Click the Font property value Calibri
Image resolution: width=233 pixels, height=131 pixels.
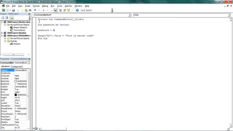pos(20,92)
